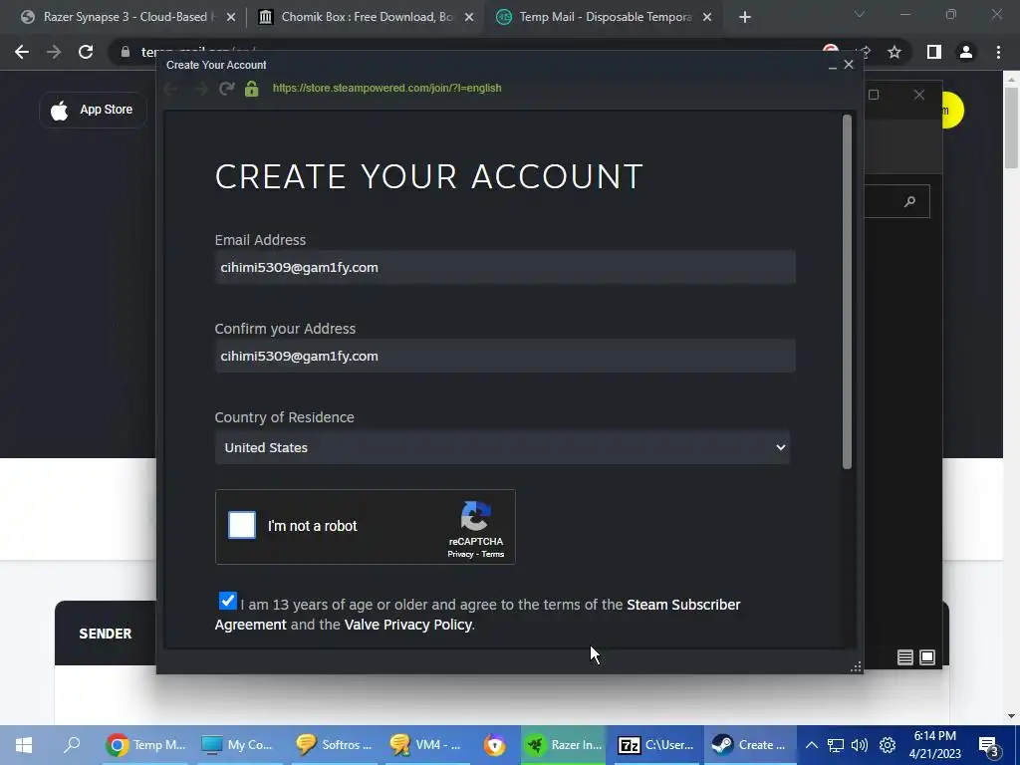Untick the 13 years of age agreement checkbox
Image resolution: width=1020 pixels, height=765 pixels.
click(x=228, y=601)
